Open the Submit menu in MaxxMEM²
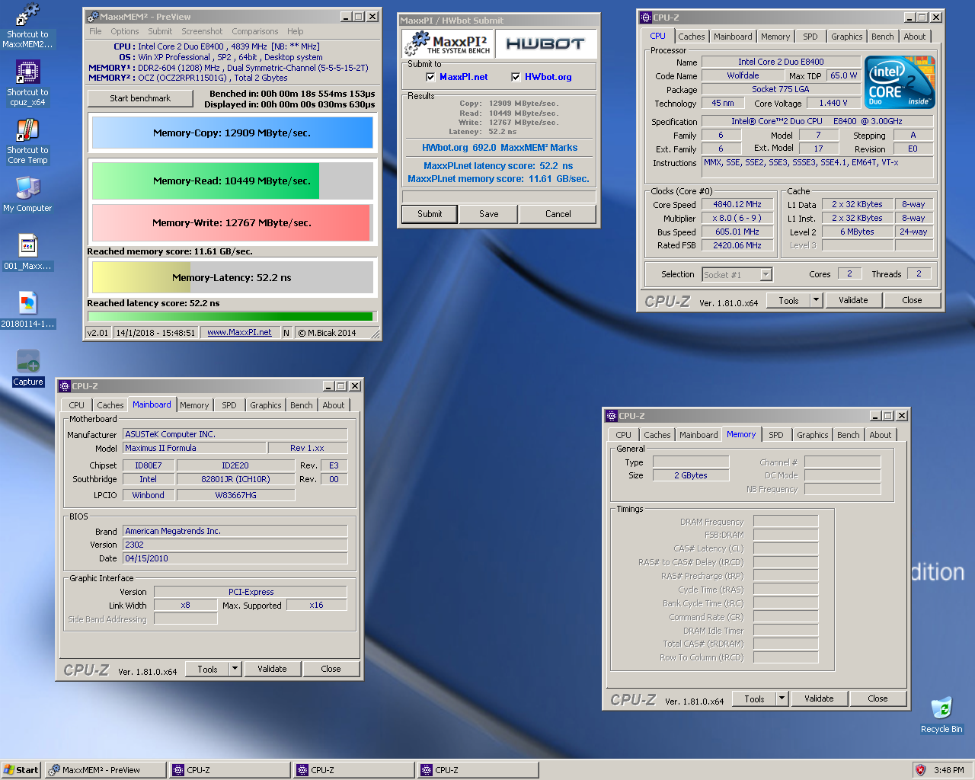The height and width of the screenshot is (780, 975). click(160, 31)
